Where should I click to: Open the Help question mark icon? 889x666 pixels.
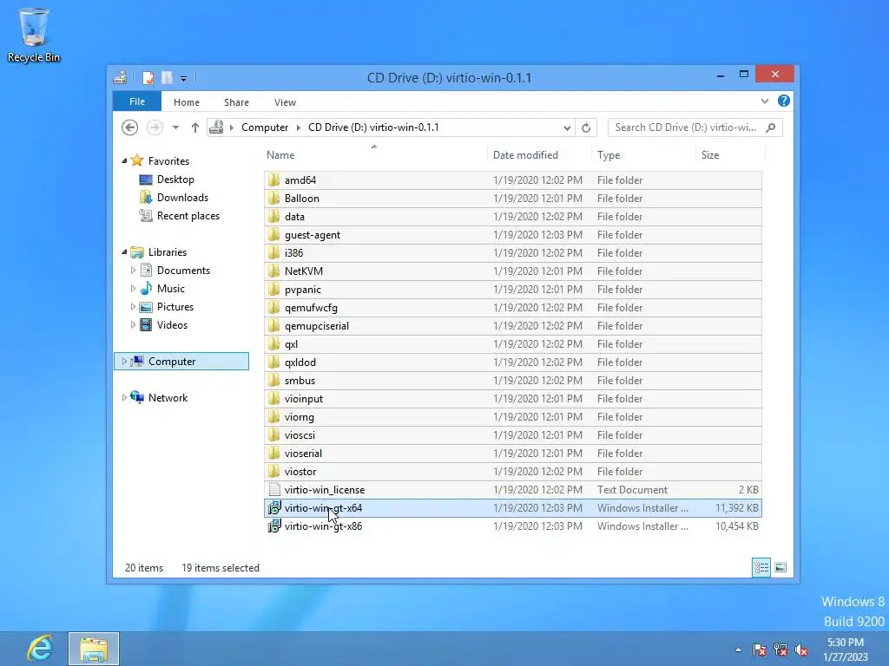point(784,101)
